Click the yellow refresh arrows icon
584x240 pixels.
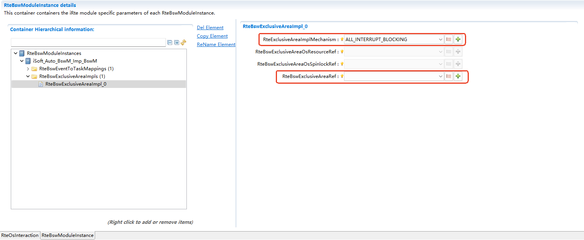click(183, 42)
